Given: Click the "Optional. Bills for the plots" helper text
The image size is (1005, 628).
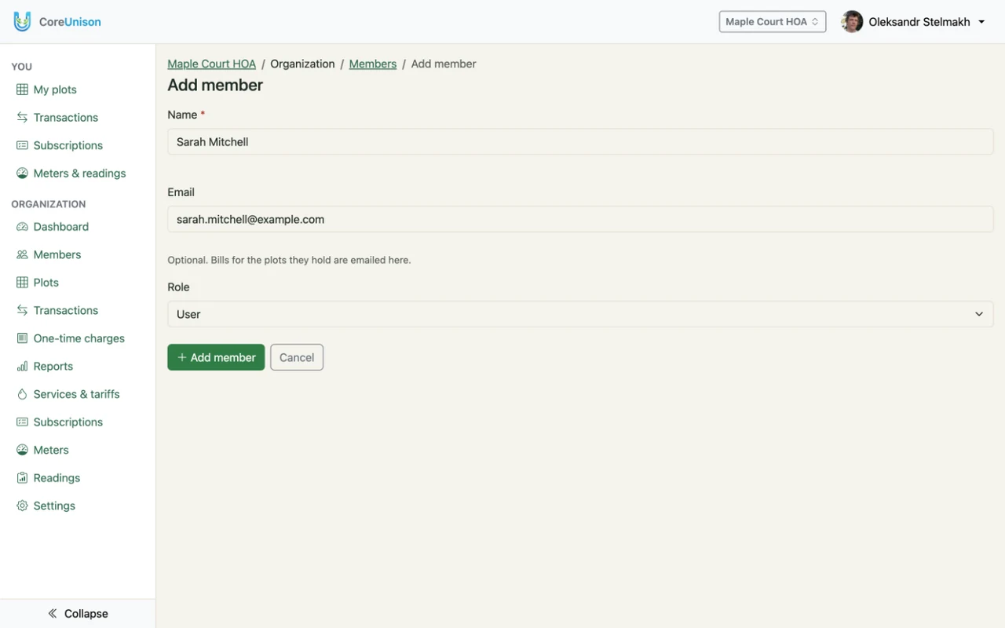Looking at the screenshot, I should point(289,260).
